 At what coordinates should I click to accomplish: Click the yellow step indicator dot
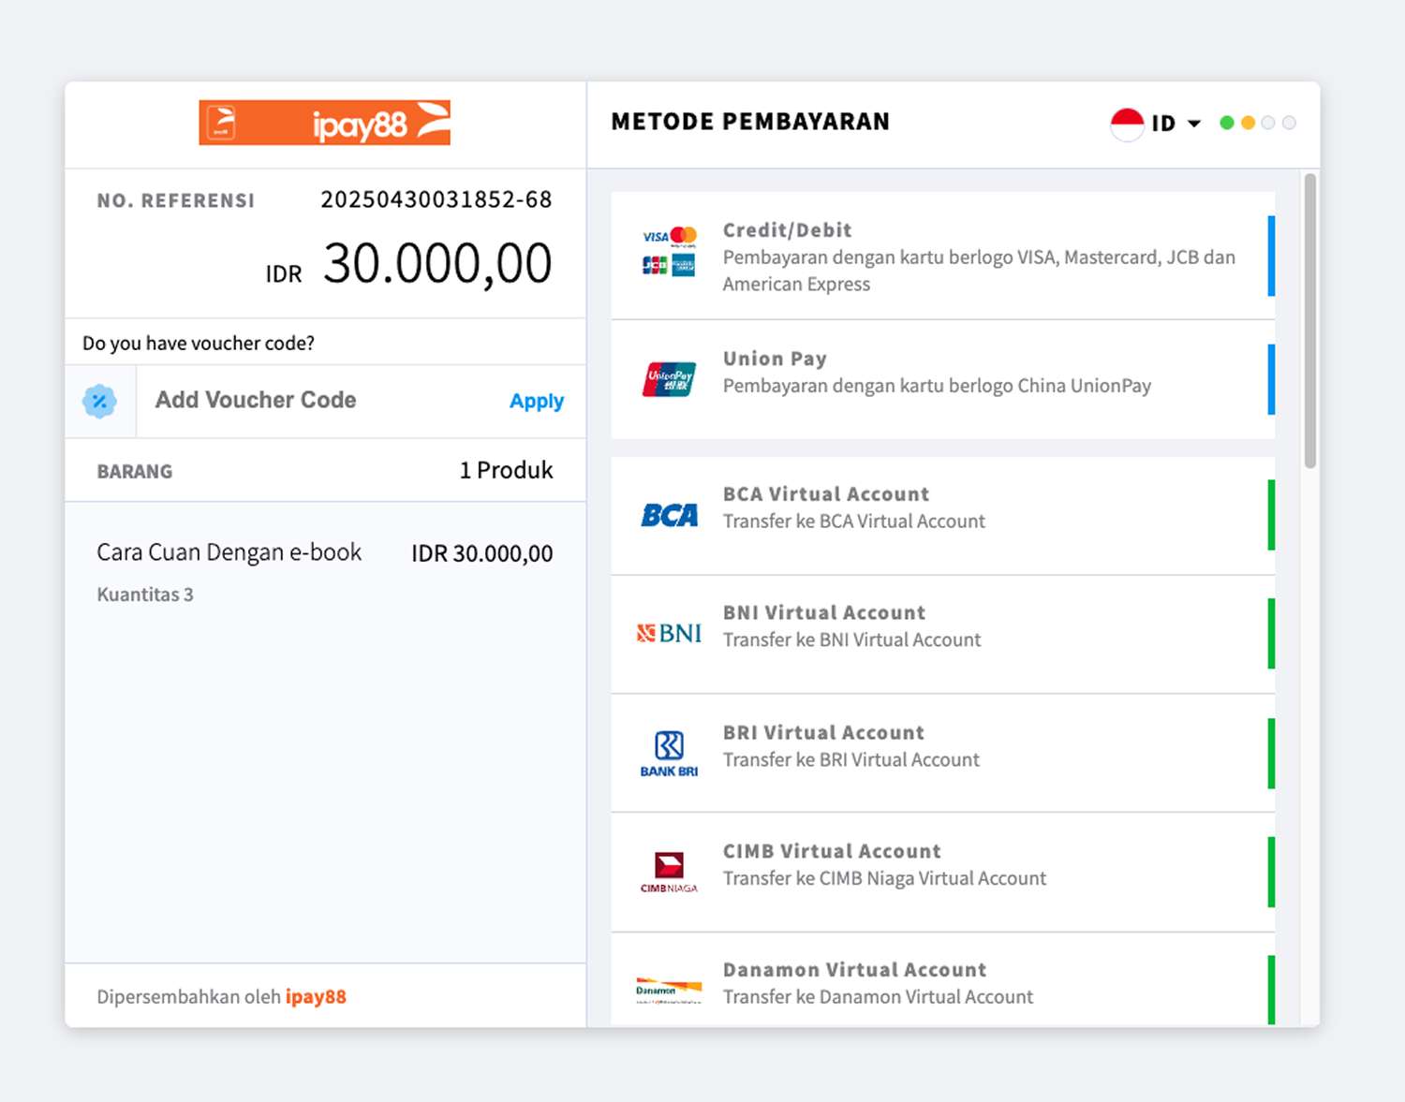(1248, 123)
